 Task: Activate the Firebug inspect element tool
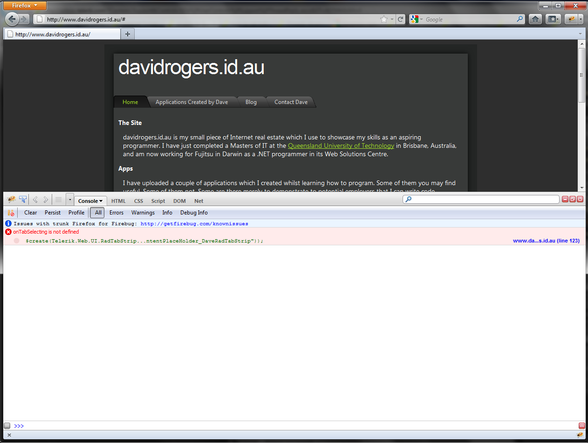tap(23, 200)
